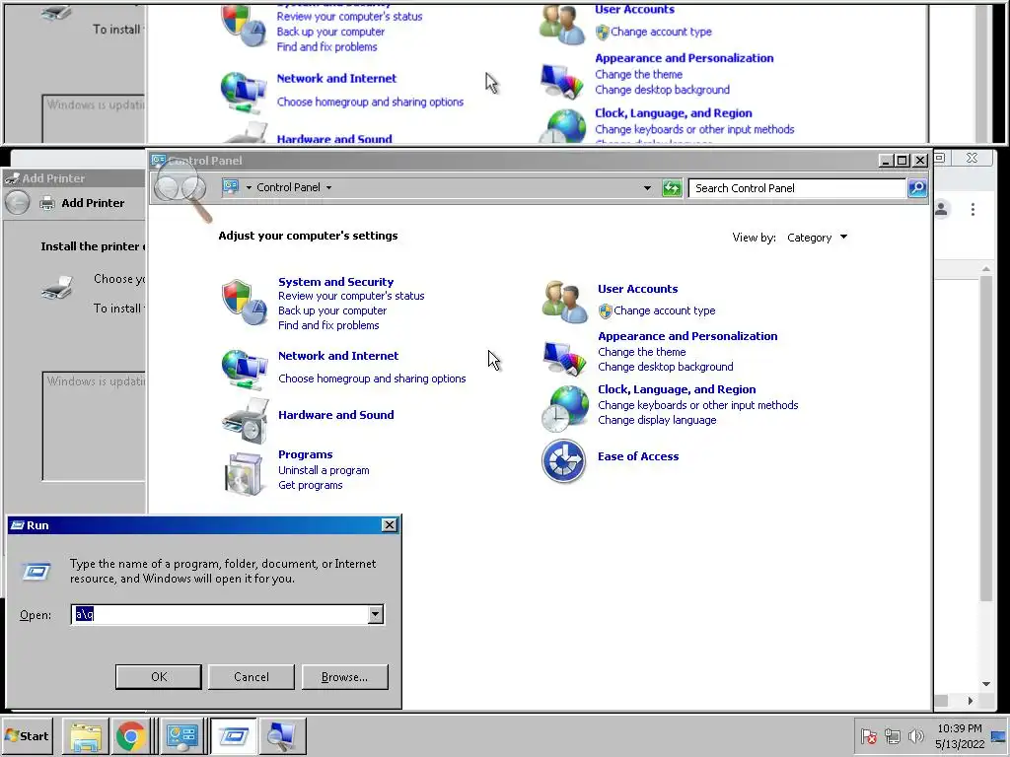1010x757 pixels.
Task: Click the Add Printer back arrow button
Action: tap(18, 203)
